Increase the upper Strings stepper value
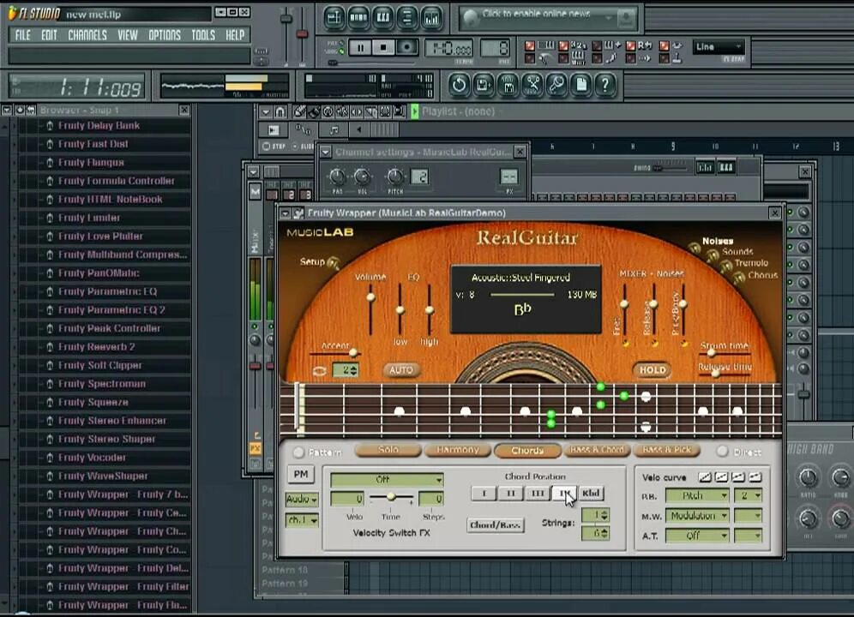 (604, 512)
